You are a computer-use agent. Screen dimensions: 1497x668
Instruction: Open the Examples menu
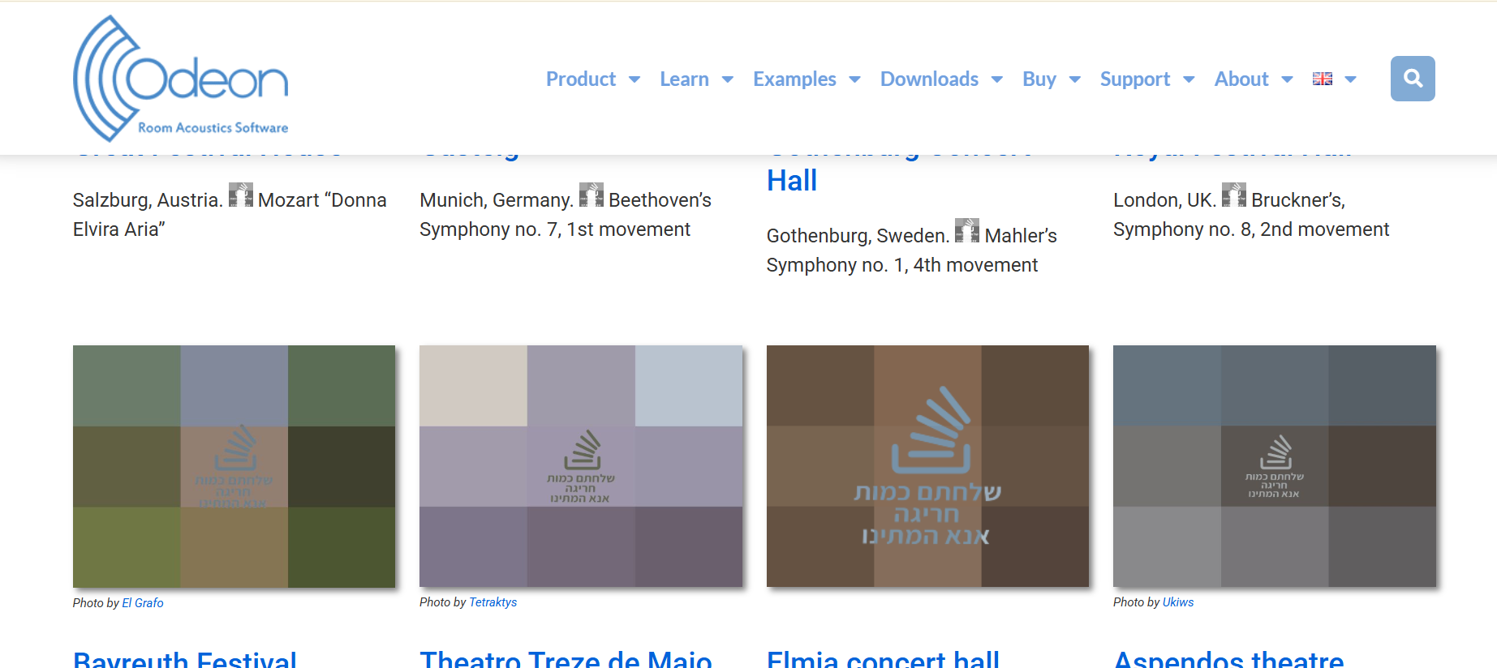[x=794, y=79]
